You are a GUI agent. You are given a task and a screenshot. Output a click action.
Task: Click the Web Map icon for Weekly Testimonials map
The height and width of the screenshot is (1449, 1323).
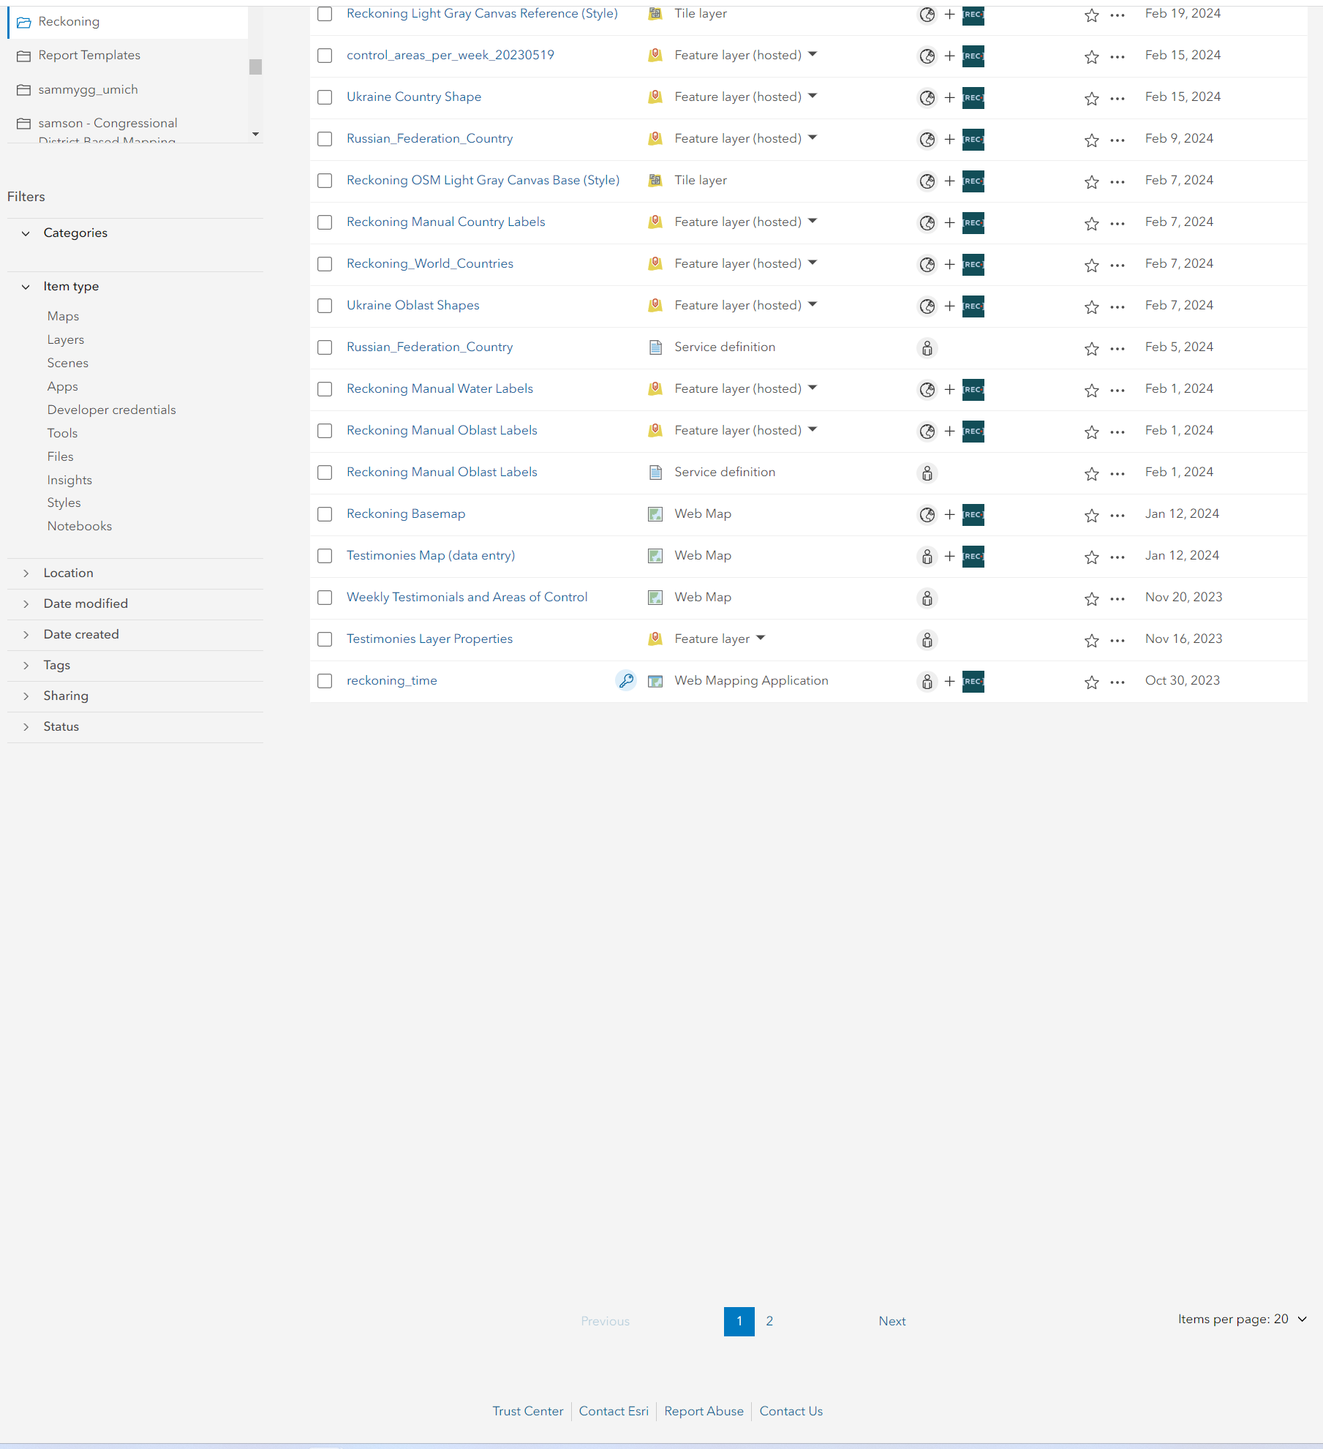(655, 598)
